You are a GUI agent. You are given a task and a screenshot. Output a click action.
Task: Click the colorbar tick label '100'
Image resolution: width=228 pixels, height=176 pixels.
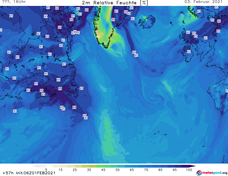(x=189, y=170)
